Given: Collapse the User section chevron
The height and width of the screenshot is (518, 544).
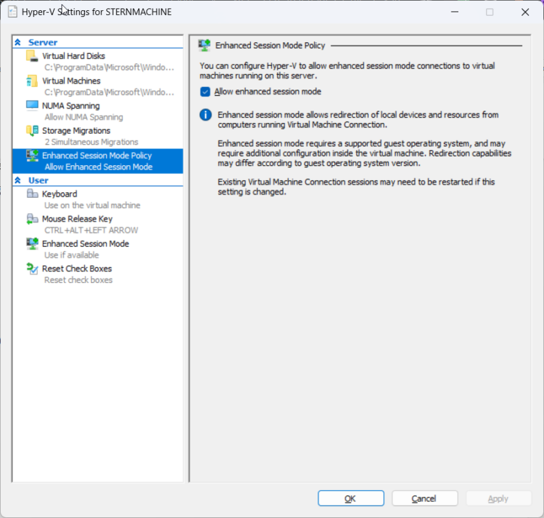Looking at the screenshot, I should pyautogui.click(x=18, y=180).
